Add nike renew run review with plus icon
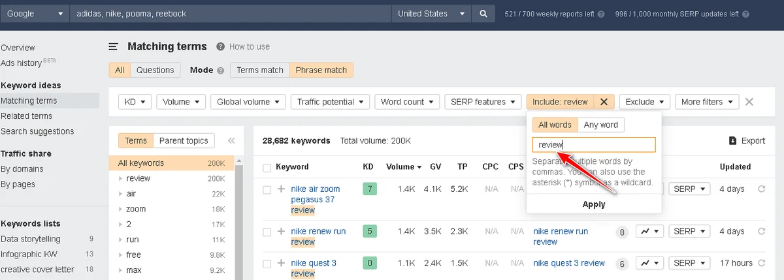784x280 pixels. click(x=281, y=231)
